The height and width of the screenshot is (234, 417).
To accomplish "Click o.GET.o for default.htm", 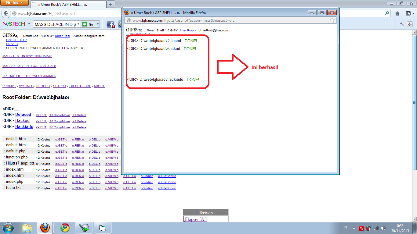I will (61, 140).
